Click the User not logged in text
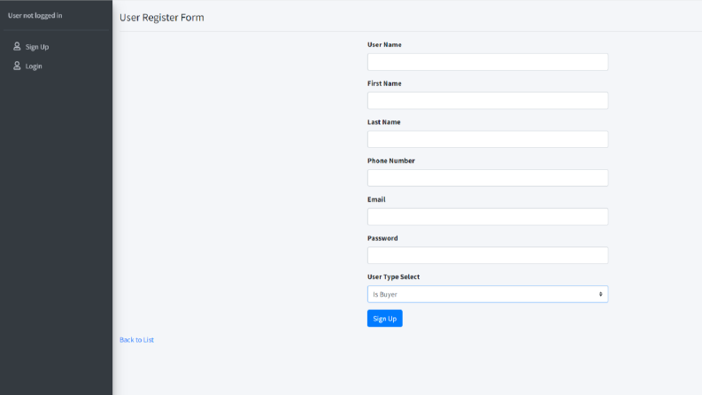 click(x=35, y=15)
